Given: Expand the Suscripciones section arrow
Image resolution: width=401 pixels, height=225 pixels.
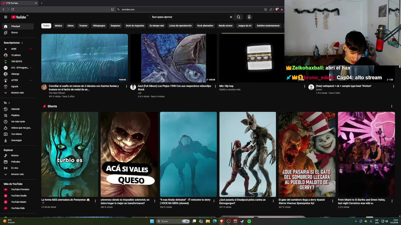Looking at the screenshot, I should coord(22,43).
